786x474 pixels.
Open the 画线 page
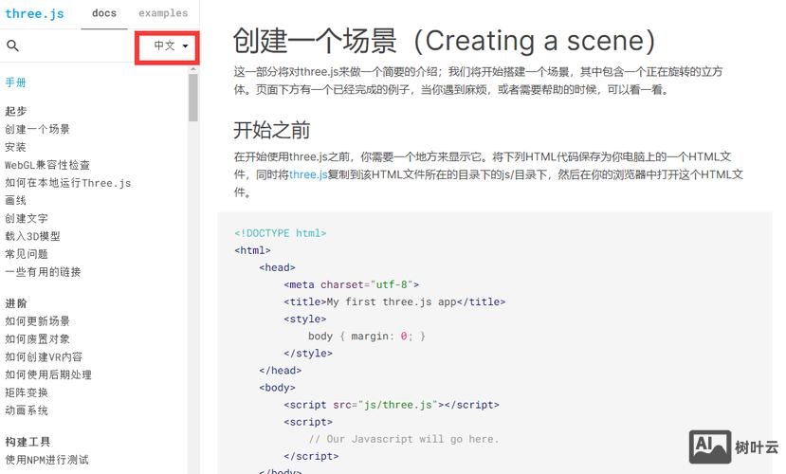[15, 200]
